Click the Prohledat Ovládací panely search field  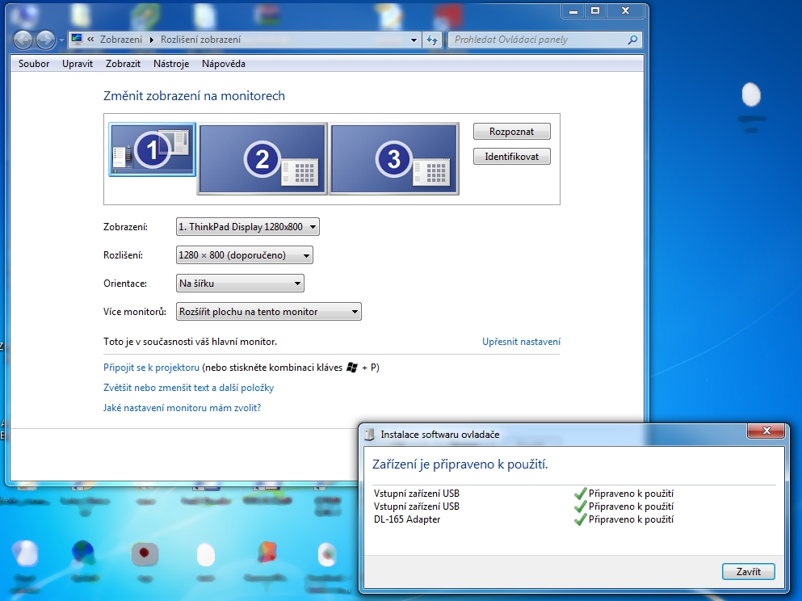coord(537,40)
